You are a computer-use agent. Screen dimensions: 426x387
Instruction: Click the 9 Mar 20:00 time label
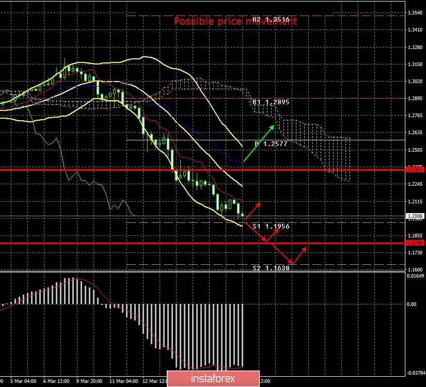click(89, 381)
